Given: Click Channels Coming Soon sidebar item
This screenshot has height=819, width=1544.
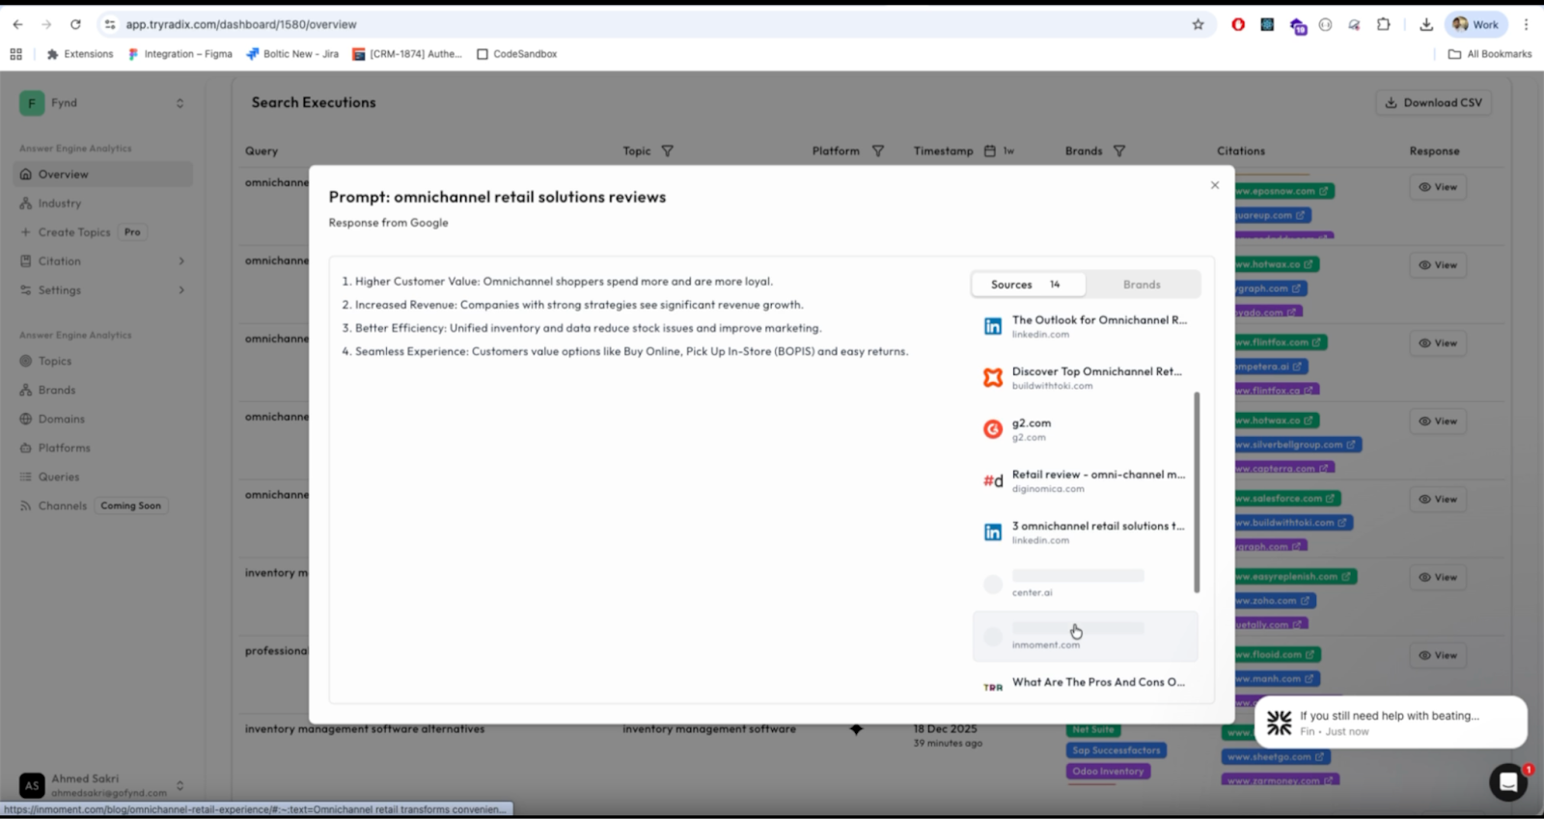Looking at the screenshot, I should pos(102,505).
